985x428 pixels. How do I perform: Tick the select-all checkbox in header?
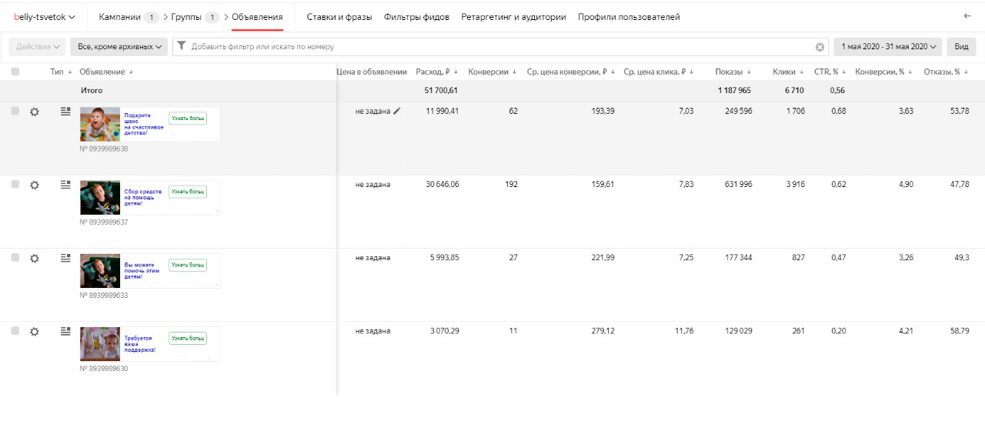point(15,72)
